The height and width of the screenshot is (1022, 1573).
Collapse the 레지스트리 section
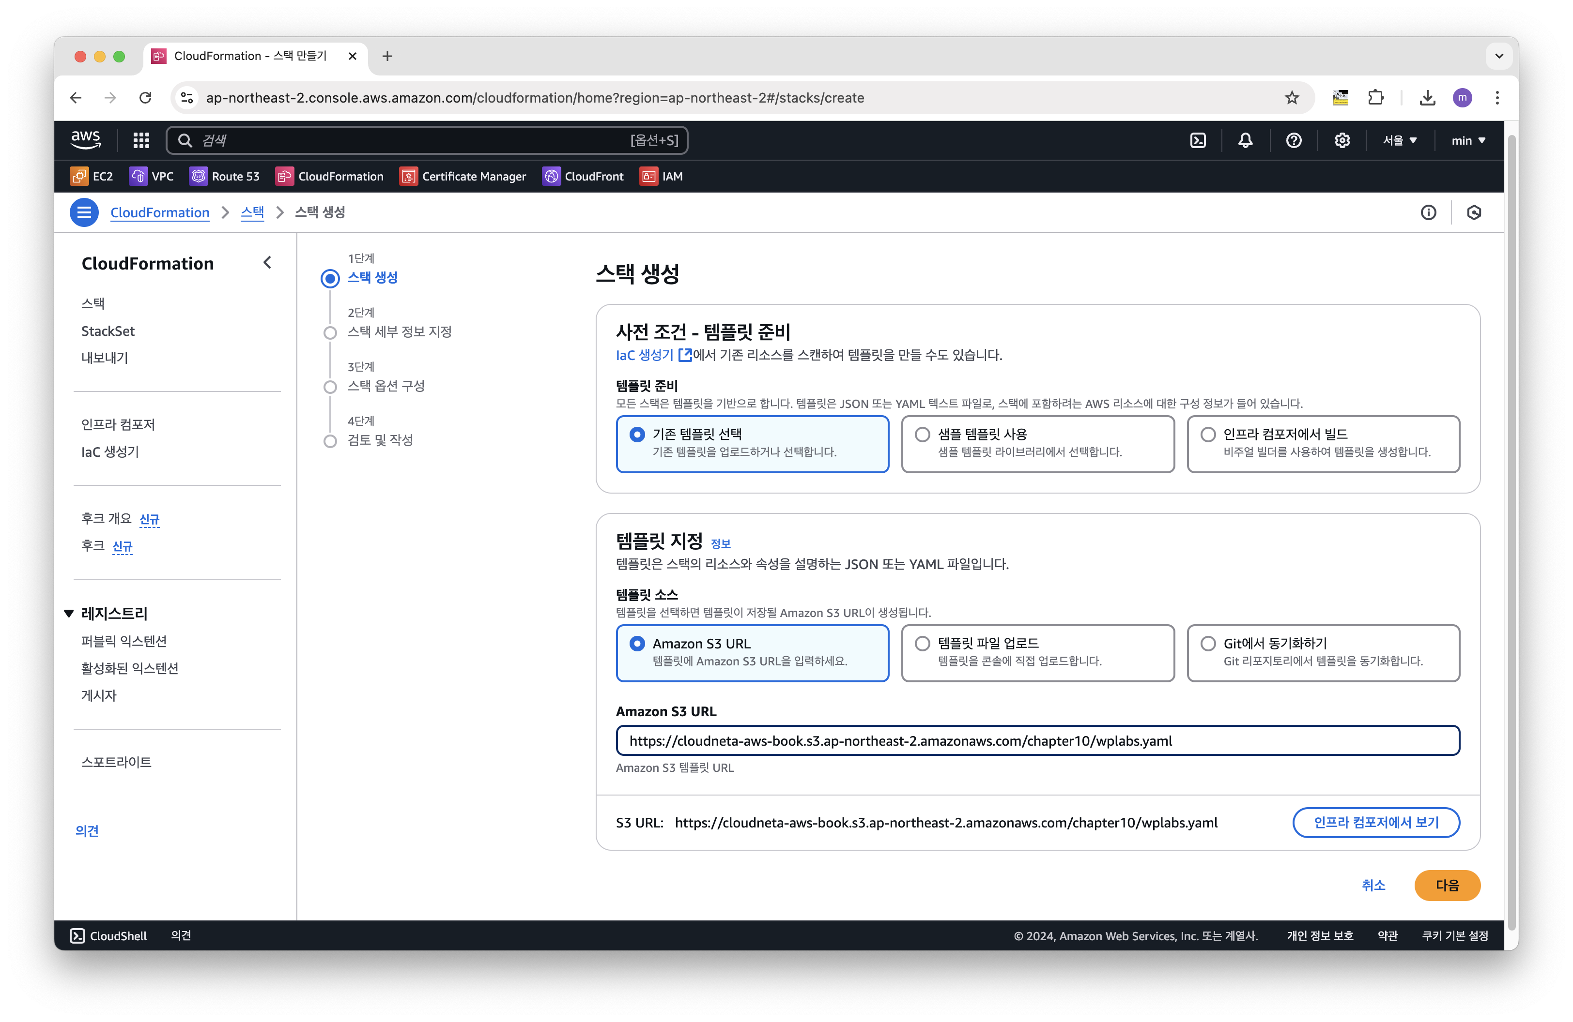(69, 613)
